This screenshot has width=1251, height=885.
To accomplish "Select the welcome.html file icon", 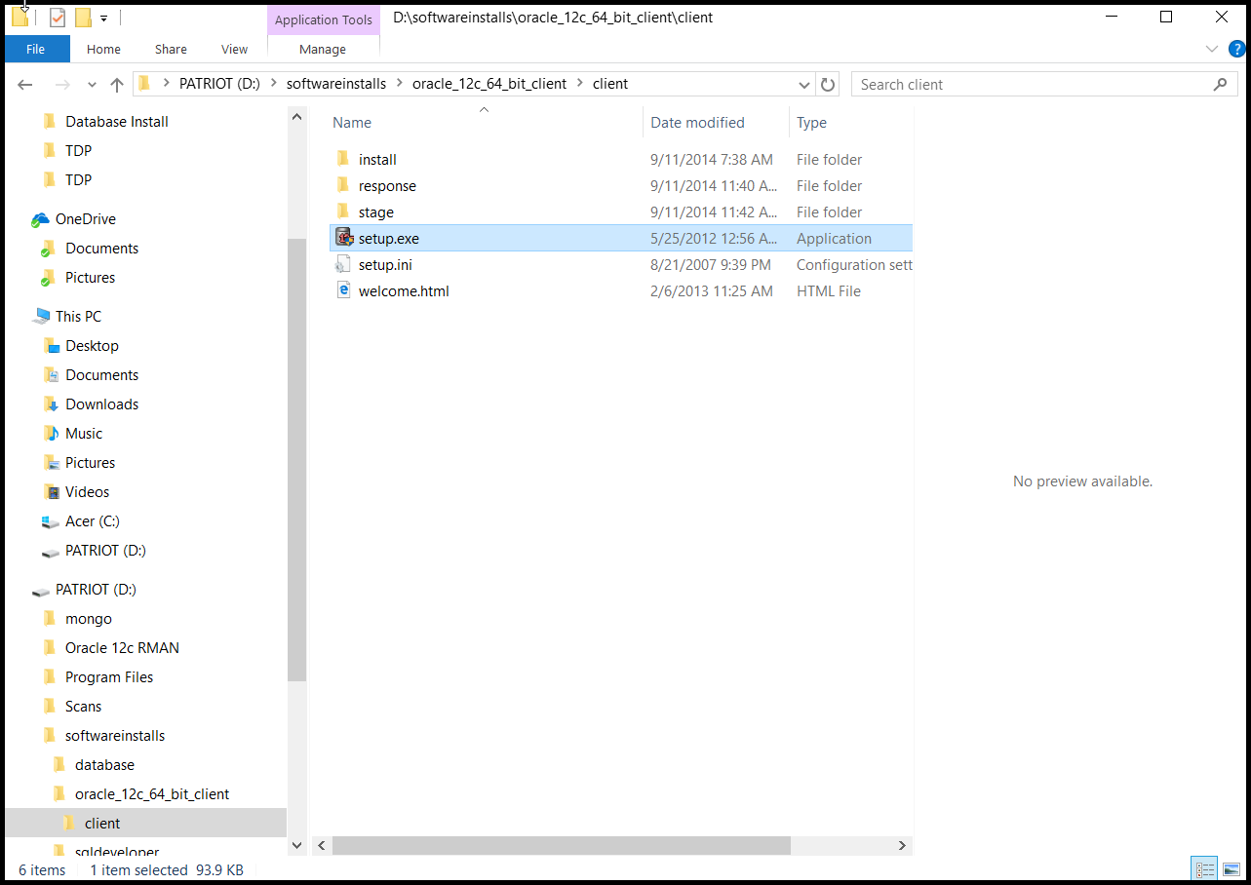I will click(343, 290).
